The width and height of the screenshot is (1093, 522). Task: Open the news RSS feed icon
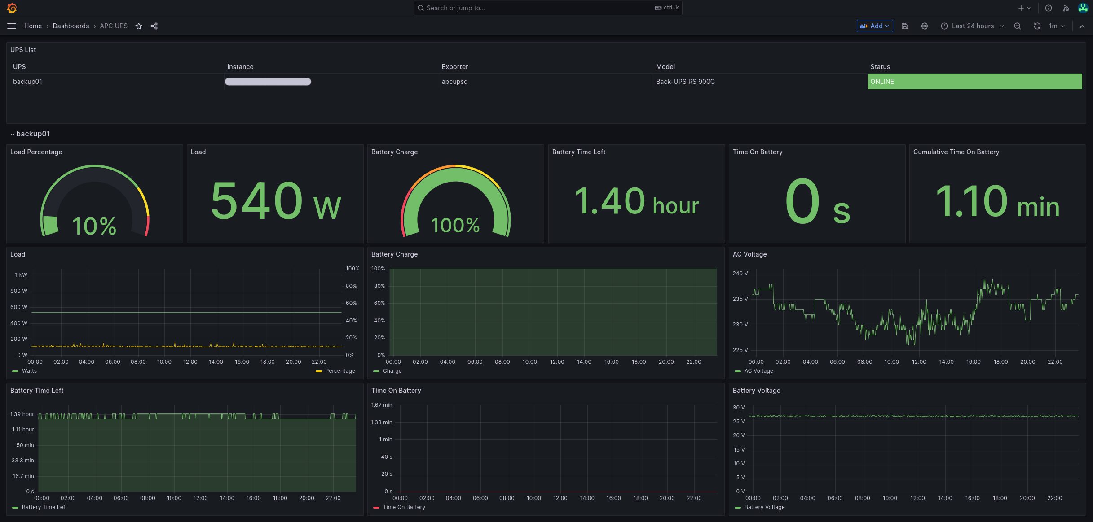(x=1066, y=8)
